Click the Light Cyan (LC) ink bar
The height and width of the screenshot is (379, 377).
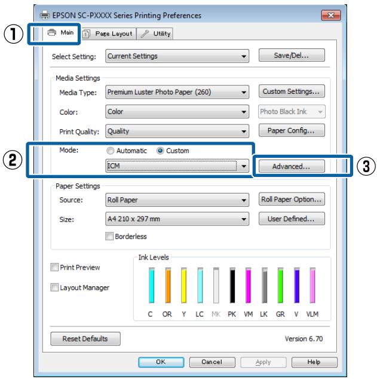(200, 285)
